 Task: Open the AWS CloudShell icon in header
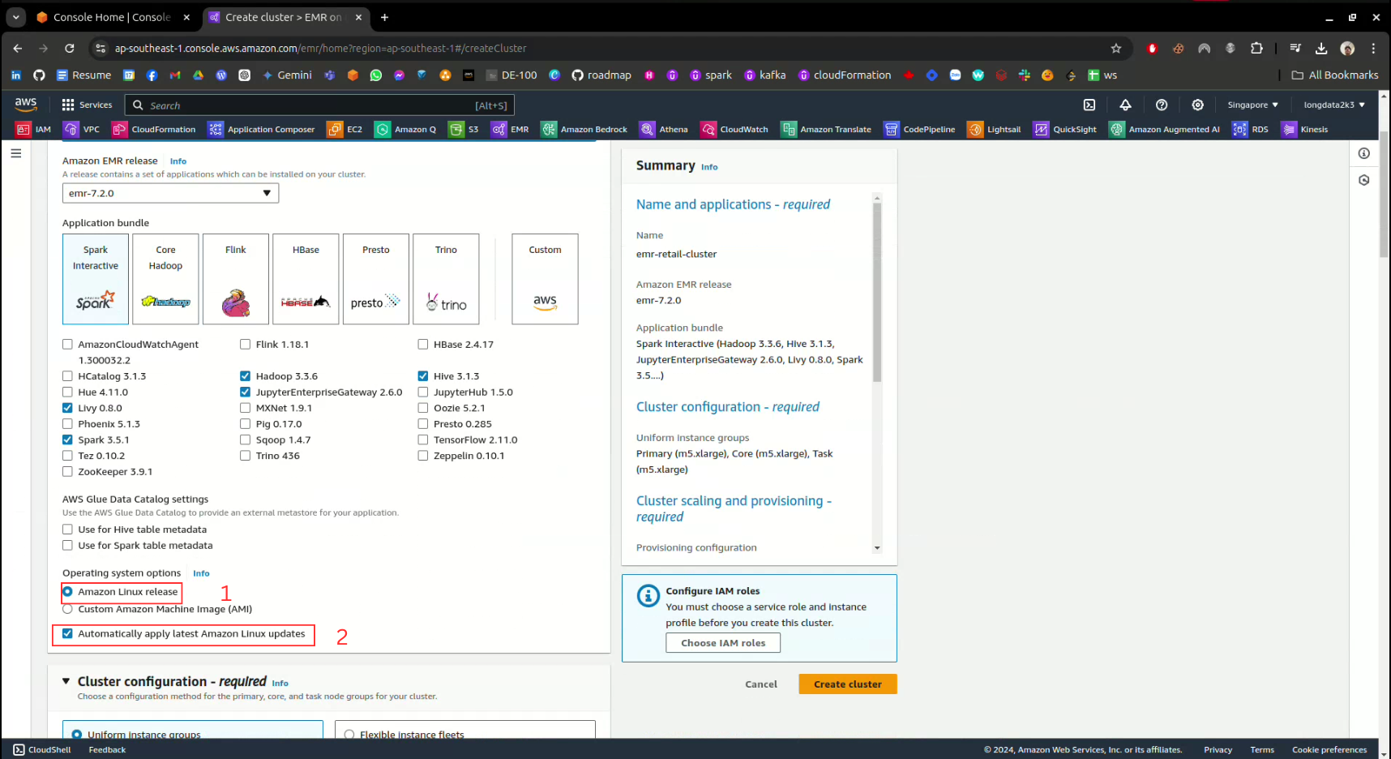click(1089, 105)
